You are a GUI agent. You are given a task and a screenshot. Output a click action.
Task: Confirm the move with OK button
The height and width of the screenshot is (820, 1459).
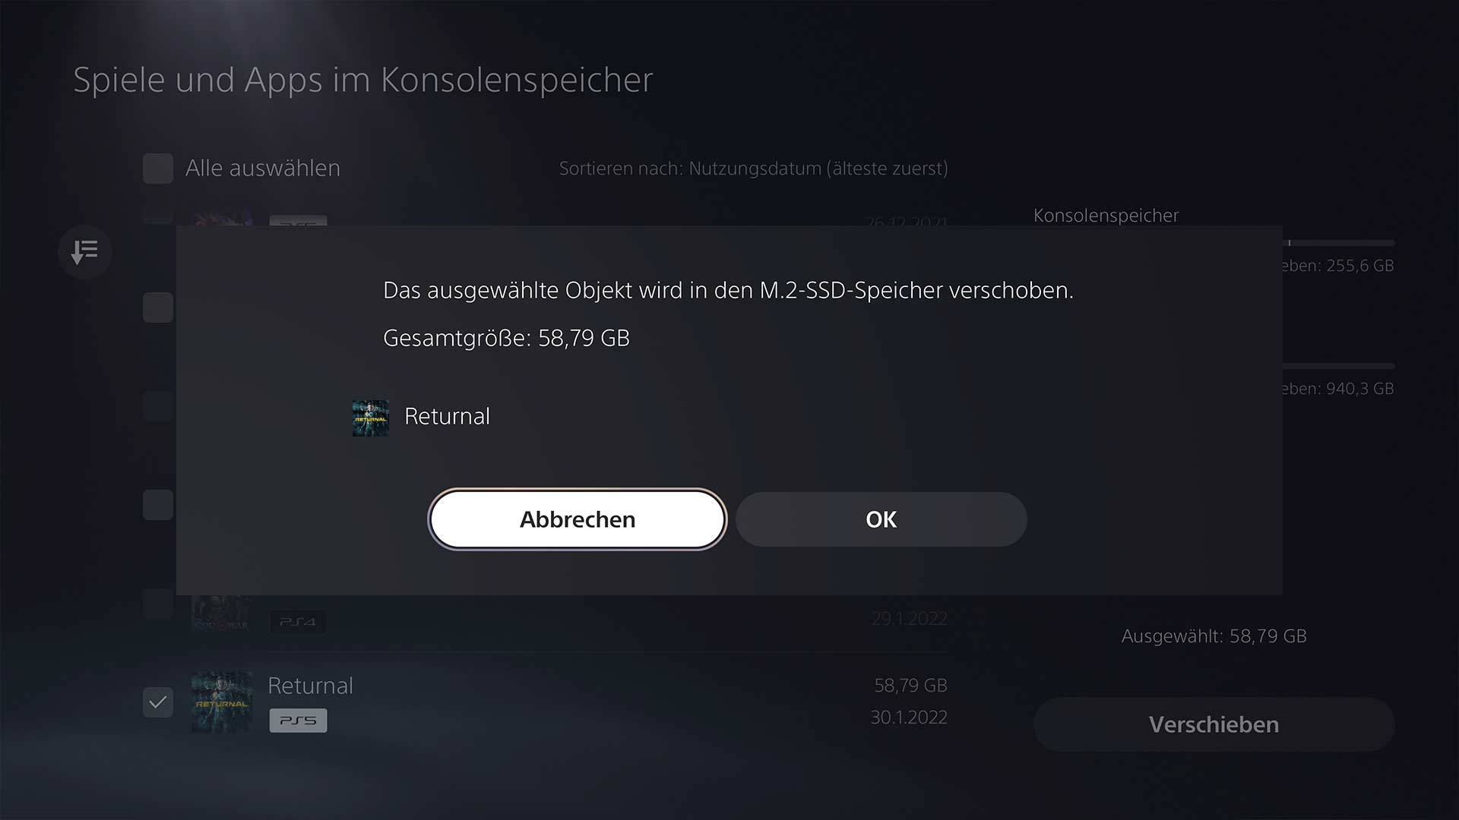pos(881,519)
